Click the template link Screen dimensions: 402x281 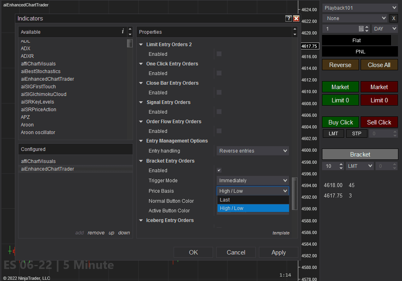(281, 233)
